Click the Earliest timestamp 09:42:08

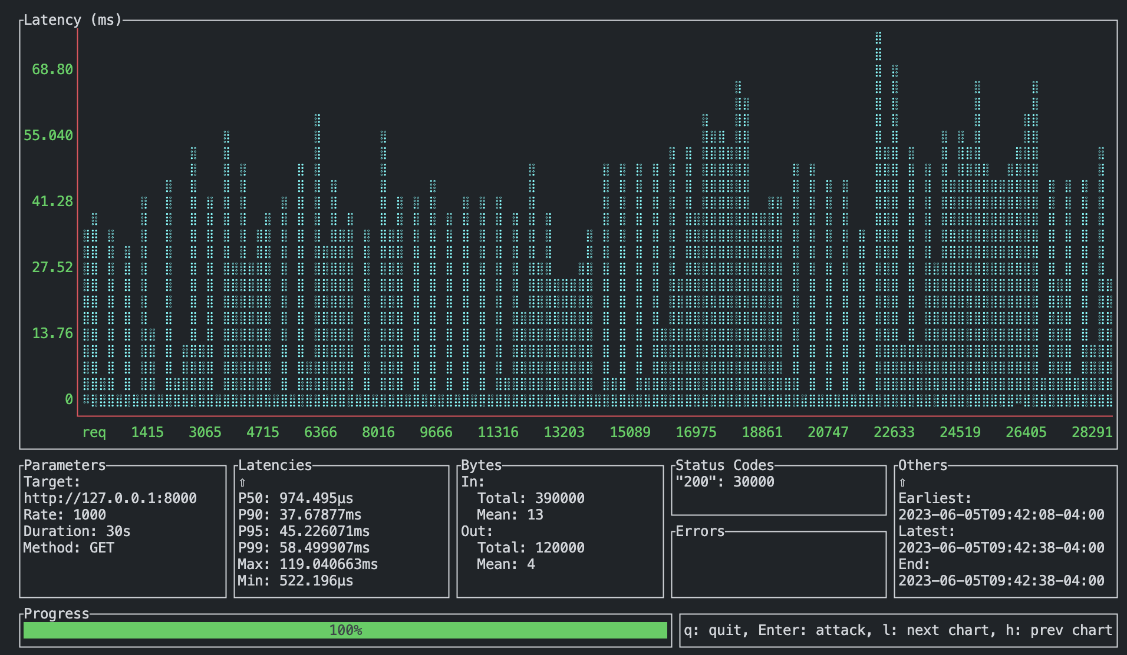point(1001,515)
